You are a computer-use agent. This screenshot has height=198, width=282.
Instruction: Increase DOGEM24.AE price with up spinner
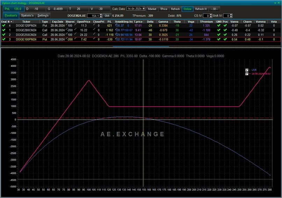[101, 15]
